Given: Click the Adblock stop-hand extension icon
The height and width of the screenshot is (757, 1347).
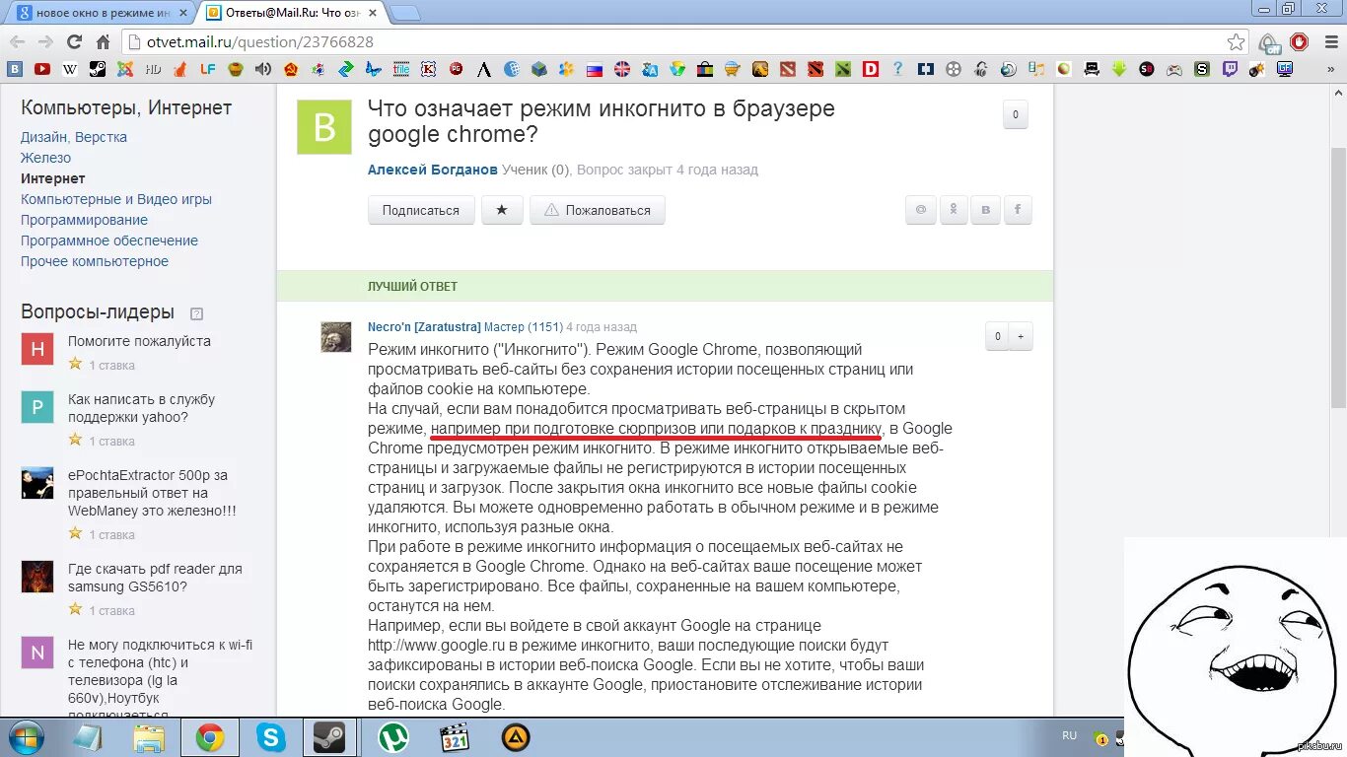Looking at the screenshot, I should [1300, 41].
